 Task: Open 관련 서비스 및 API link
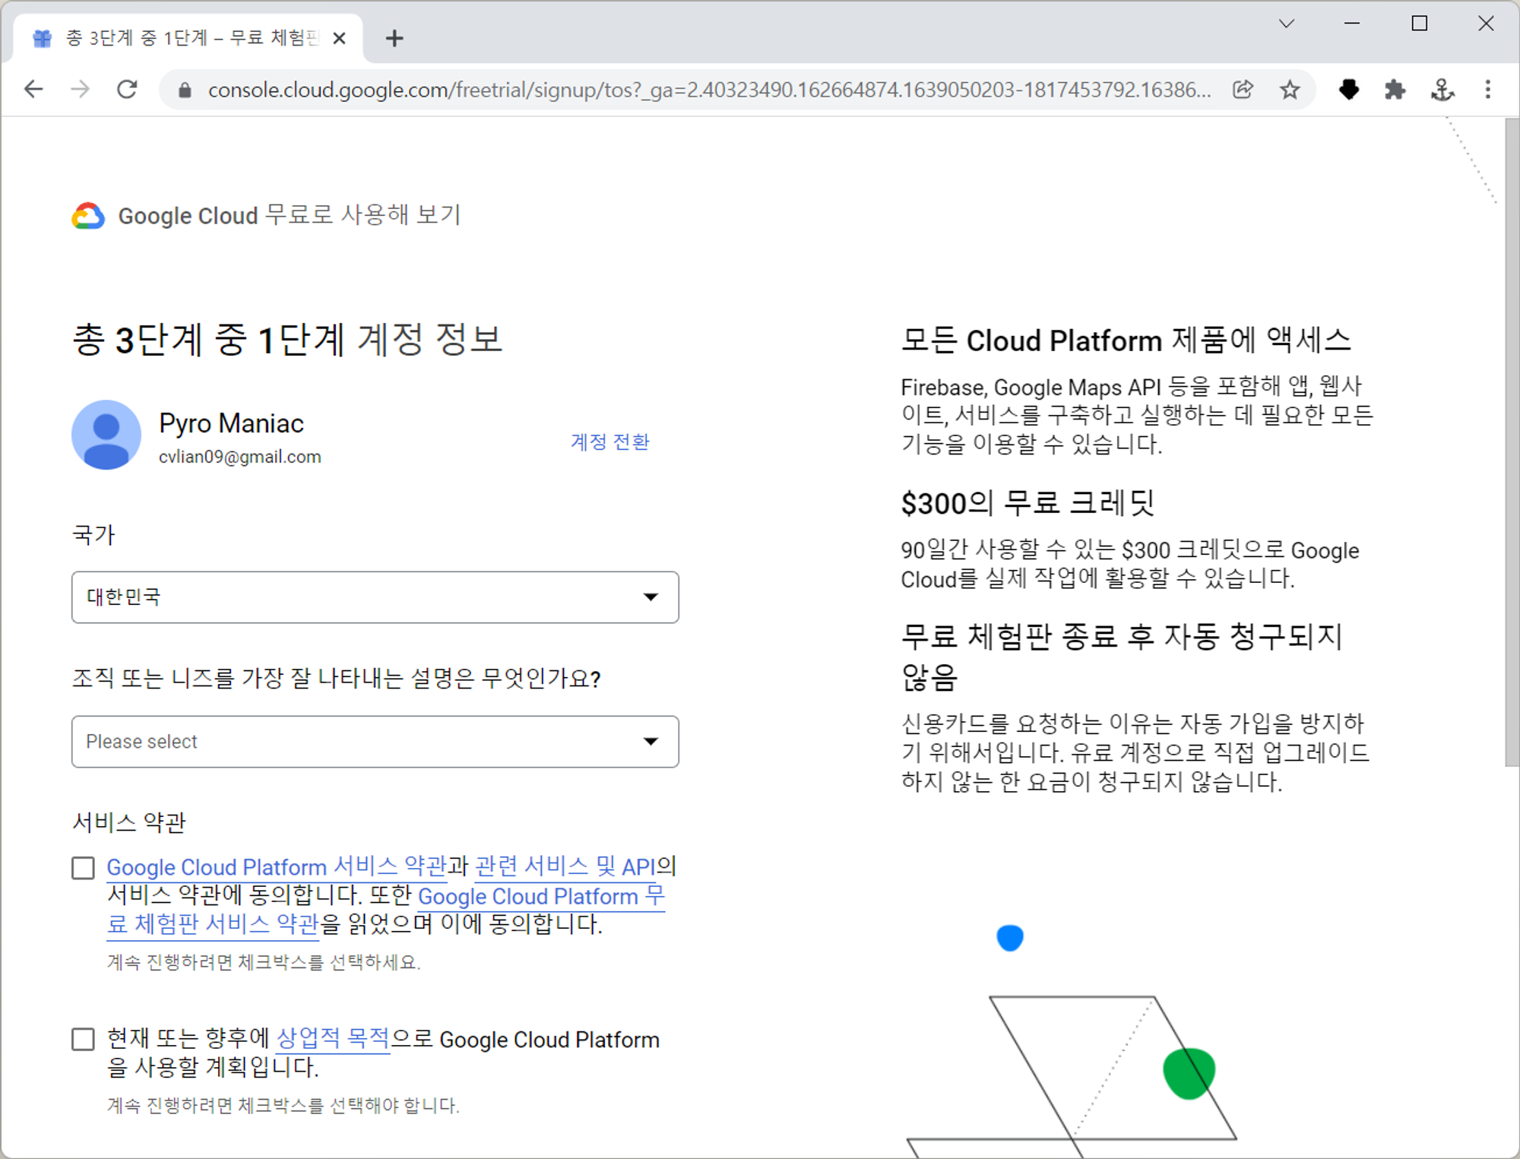pos(565,866)
